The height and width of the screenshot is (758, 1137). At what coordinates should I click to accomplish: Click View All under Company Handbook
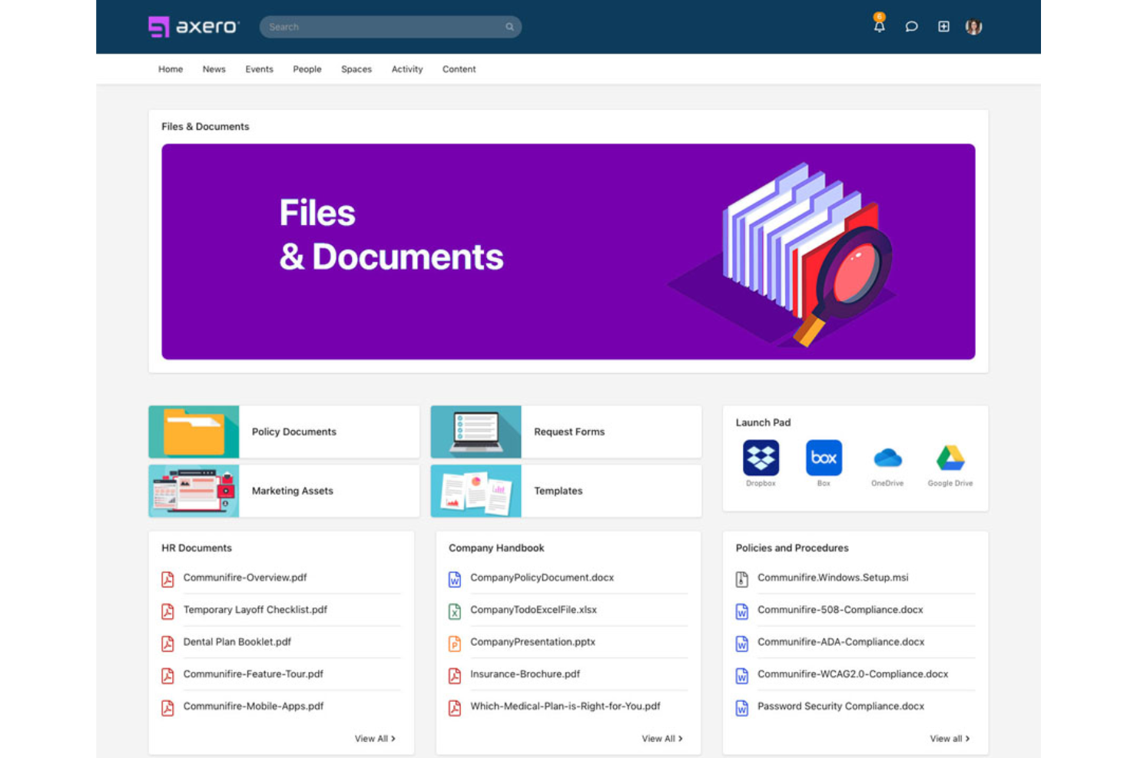coord(662,739)
